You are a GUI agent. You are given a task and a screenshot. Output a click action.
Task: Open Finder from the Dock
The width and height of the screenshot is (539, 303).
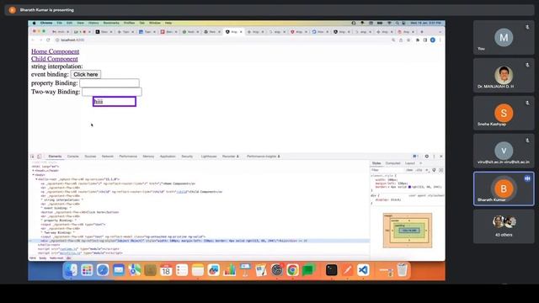(71, 270)
